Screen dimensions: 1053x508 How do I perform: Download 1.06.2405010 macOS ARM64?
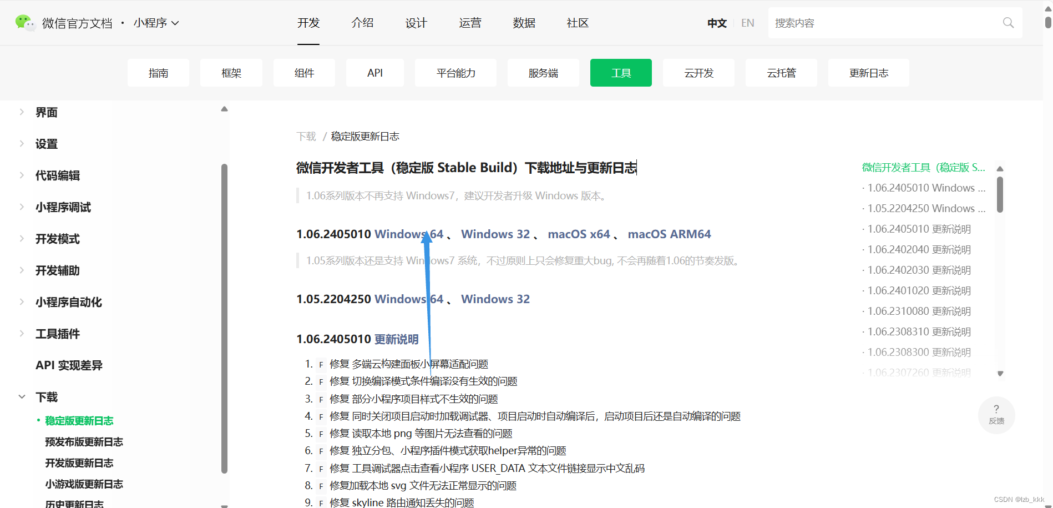[669, 234]
